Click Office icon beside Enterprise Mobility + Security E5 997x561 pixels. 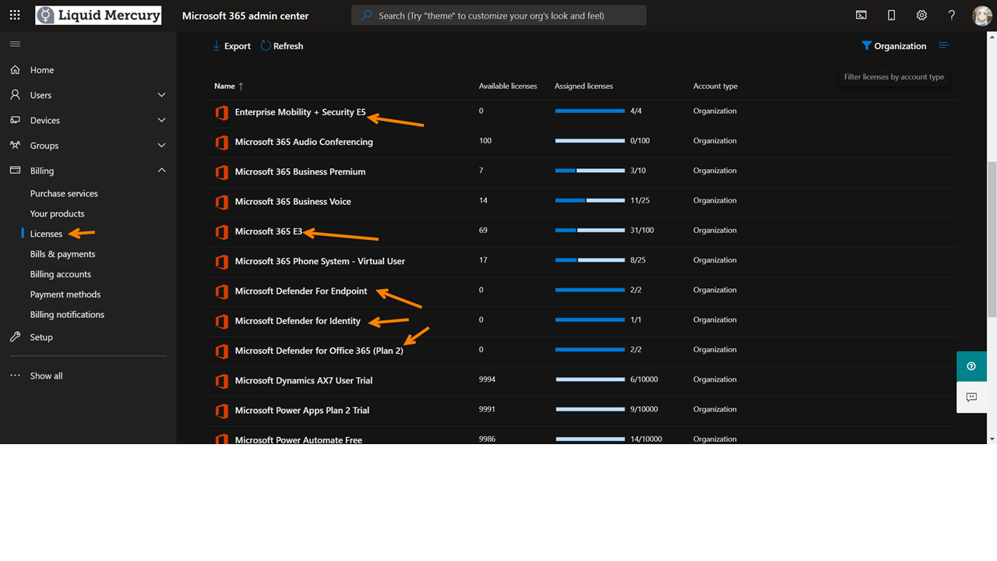coord(222,112)
